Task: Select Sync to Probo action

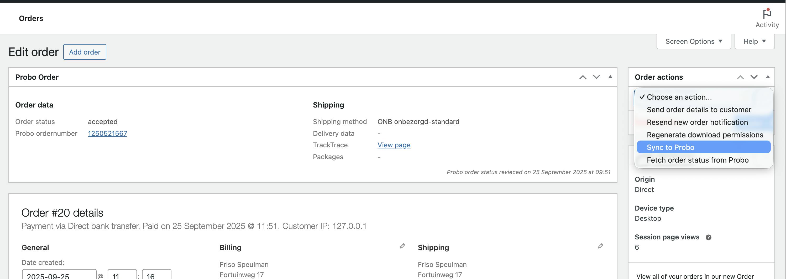Action: tap(670, 147)
